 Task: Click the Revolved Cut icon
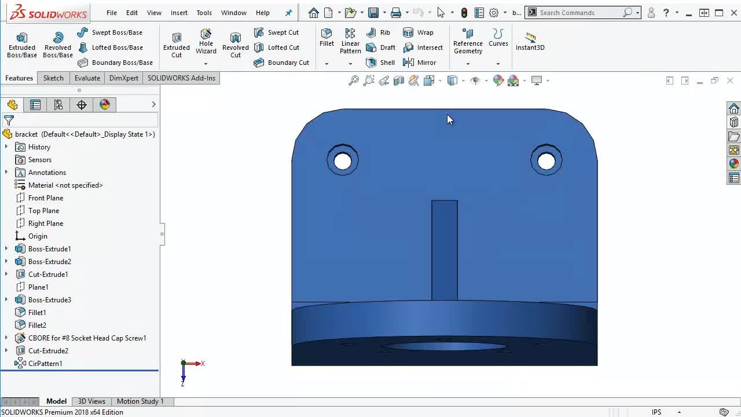(x=235, y=45)
